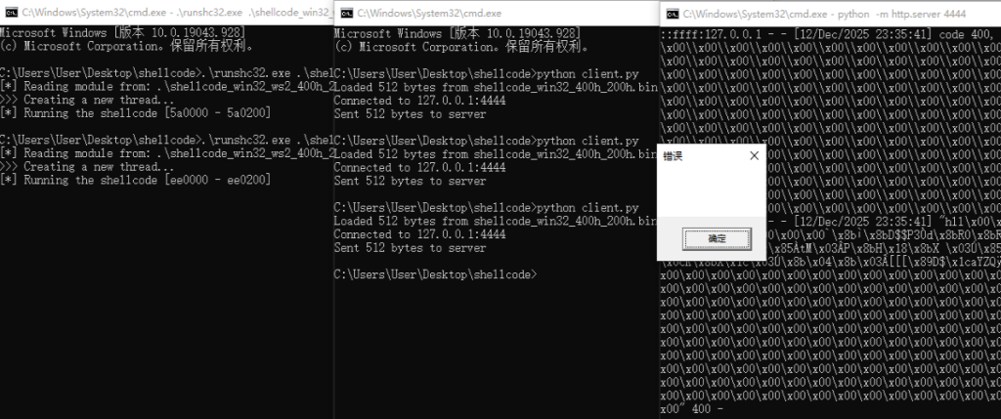
Task: Click the last 'Connected to 127.0.0.1:4444' line
Action: (419, 234)
